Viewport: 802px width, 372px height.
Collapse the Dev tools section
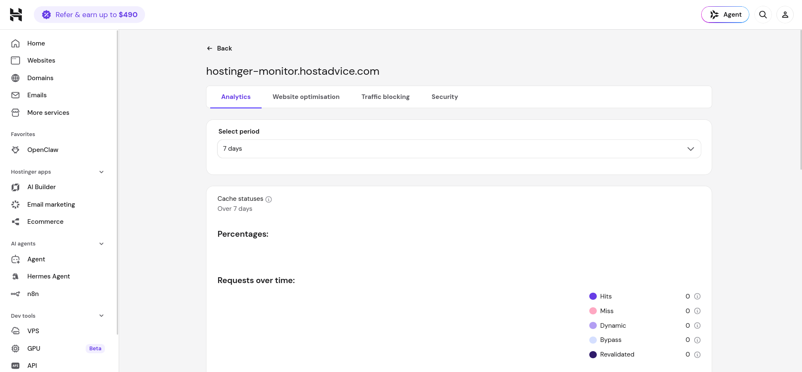click(x=102, y=316)
